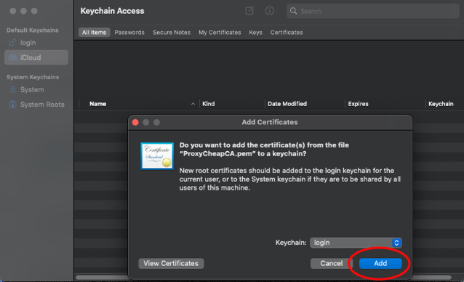Click the horizontal scrollbar under the item list

[x=263, y=277]
